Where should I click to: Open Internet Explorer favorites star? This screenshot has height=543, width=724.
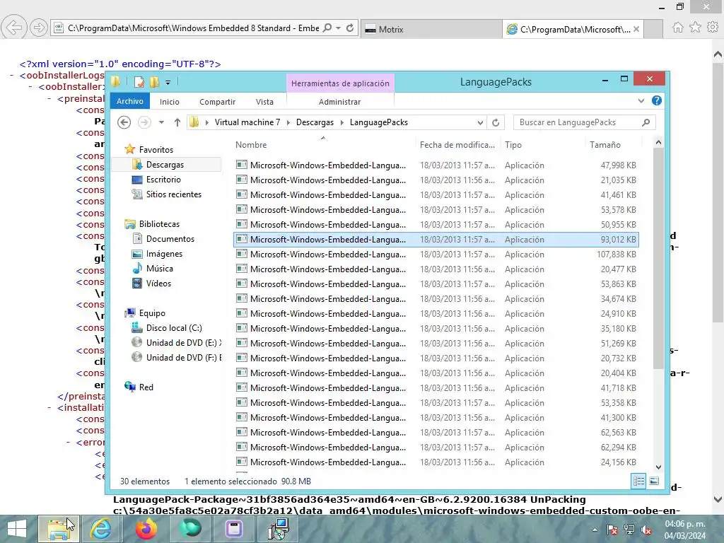point(695,28)
